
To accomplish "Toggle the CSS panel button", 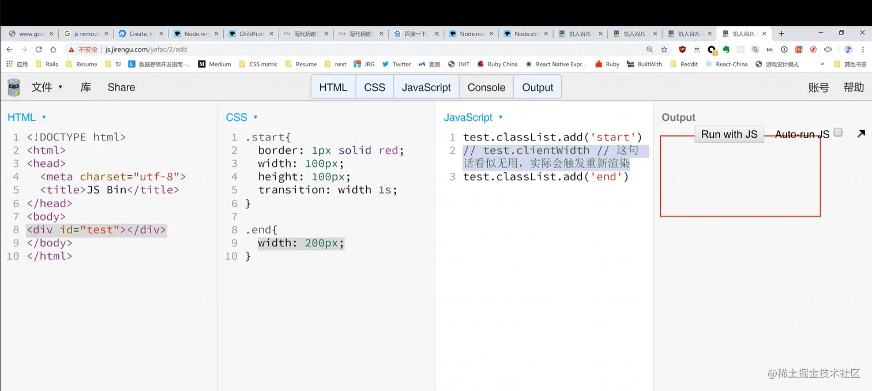I will pyautogui.click(x=375, y=87).
